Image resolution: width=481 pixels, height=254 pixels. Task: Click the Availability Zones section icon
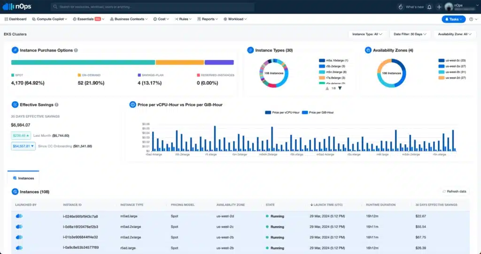368,50
